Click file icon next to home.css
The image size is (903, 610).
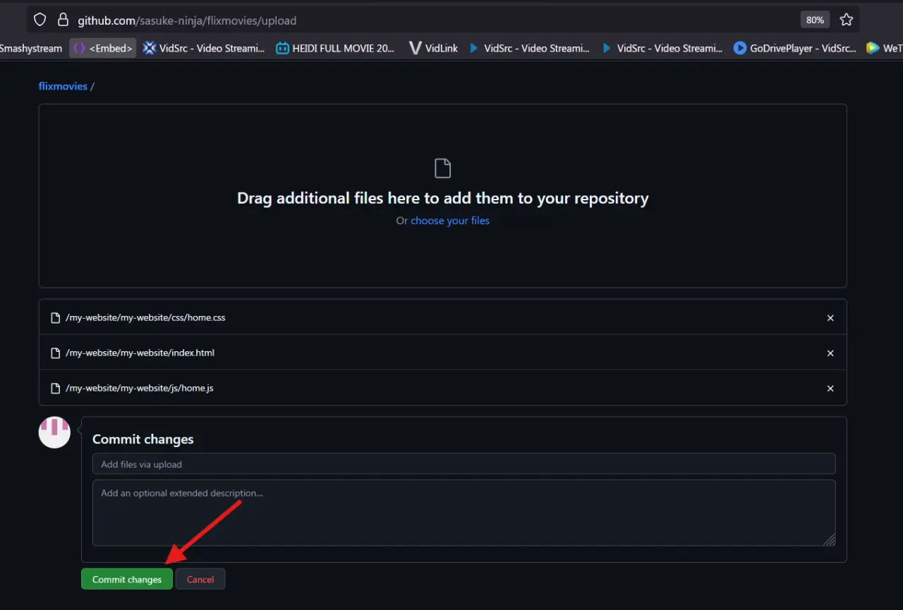(56, 318)
